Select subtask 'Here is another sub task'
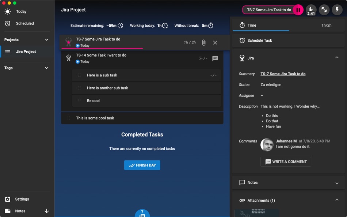The image size is (347, 217). 146,88
